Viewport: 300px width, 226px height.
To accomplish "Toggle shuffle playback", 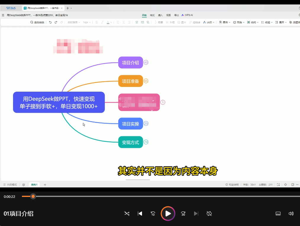I will 127,214.
